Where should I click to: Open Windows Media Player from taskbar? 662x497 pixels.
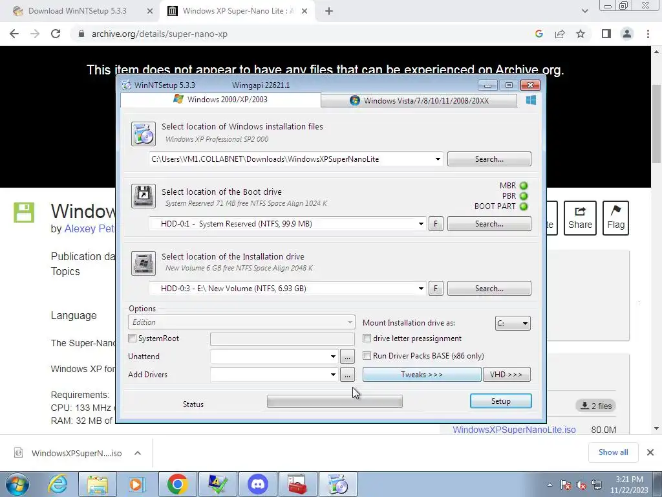point(136,484)
